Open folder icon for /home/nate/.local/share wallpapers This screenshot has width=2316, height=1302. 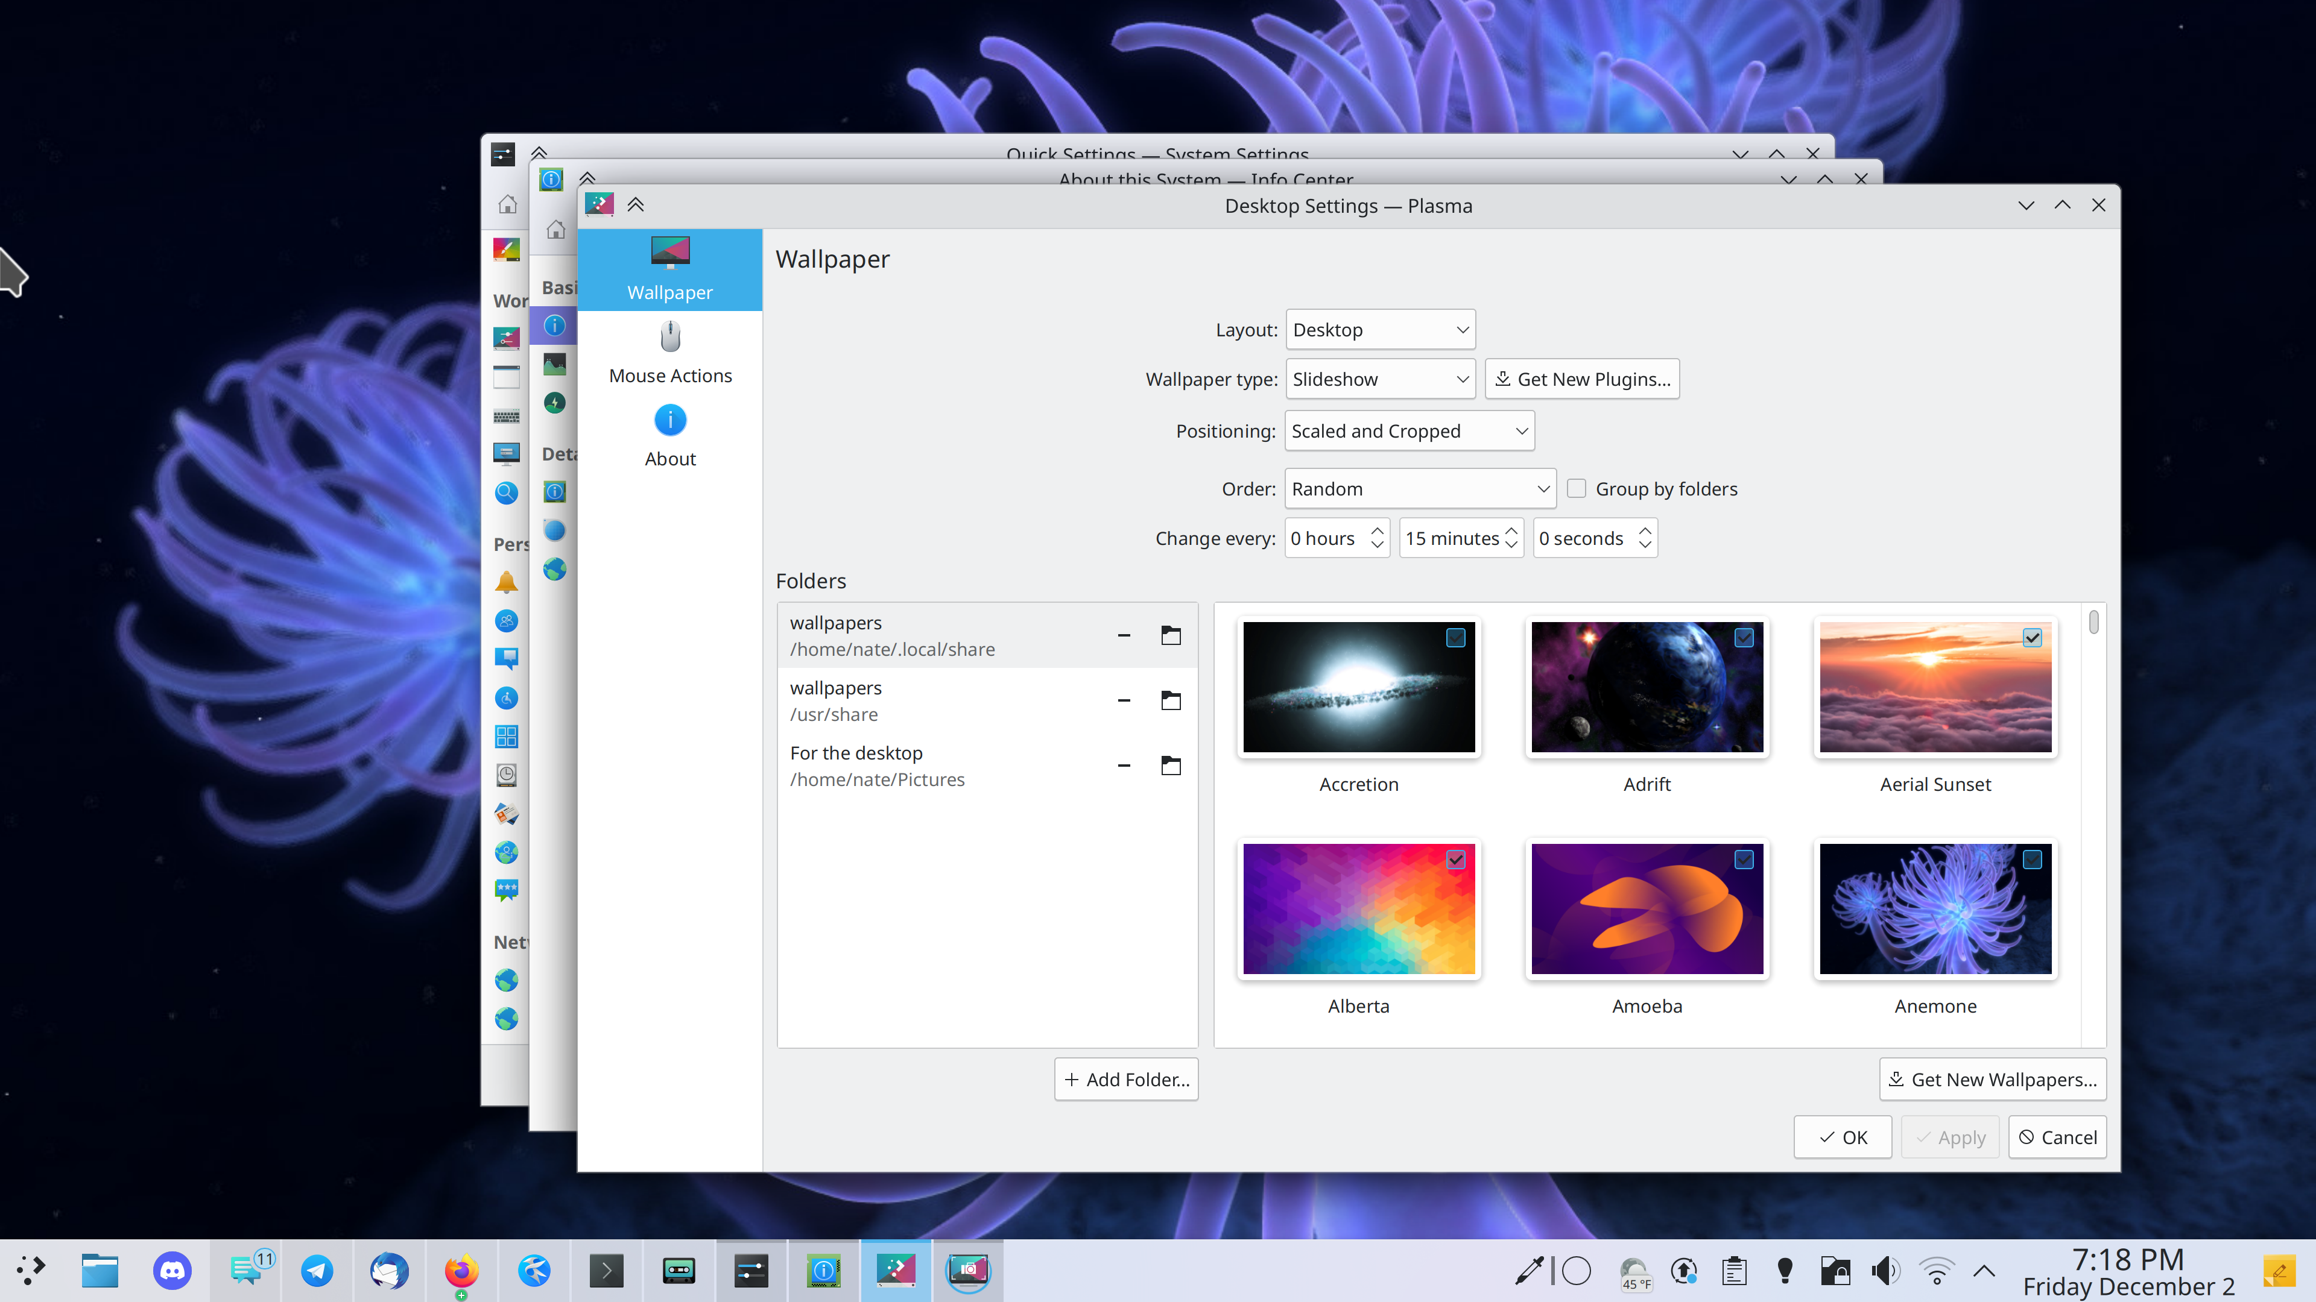point(1171,635)
